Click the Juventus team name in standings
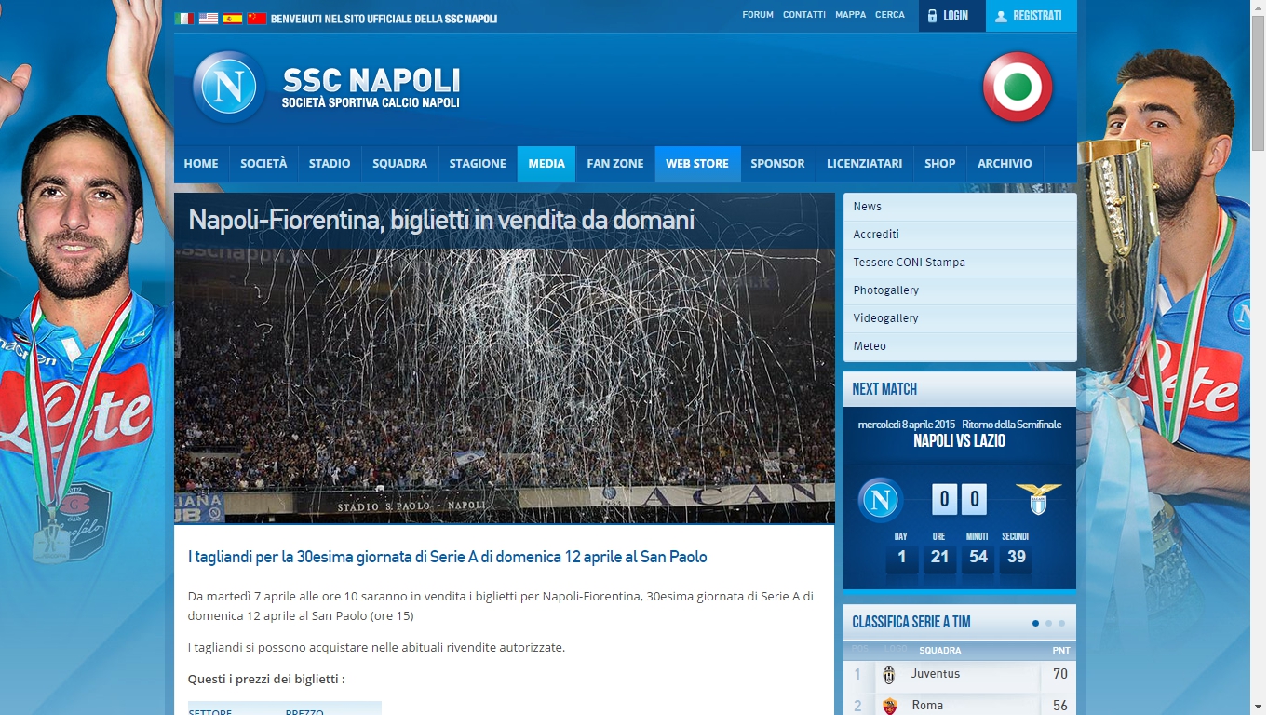The height and width of the screenshot is (715, 1268). coord(936,674)
